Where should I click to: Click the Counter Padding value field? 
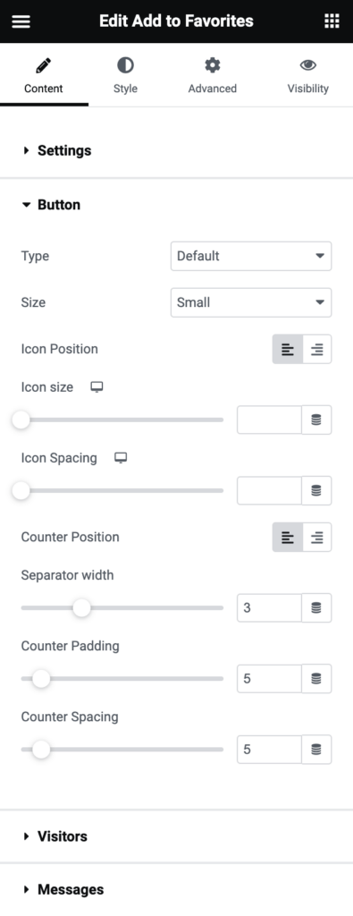point(269,679)
